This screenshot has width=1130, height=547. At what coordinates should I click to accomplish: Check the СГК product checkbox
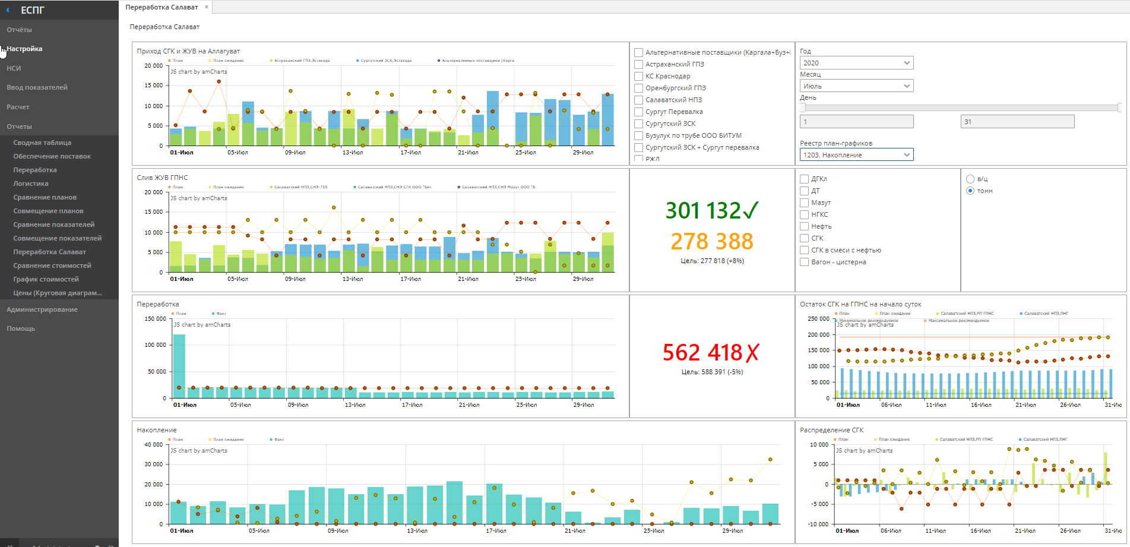coord(805,238)
